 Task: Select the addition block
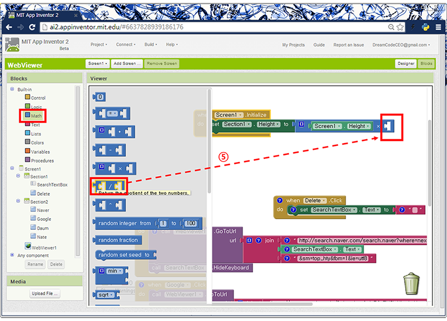point(114,132)
